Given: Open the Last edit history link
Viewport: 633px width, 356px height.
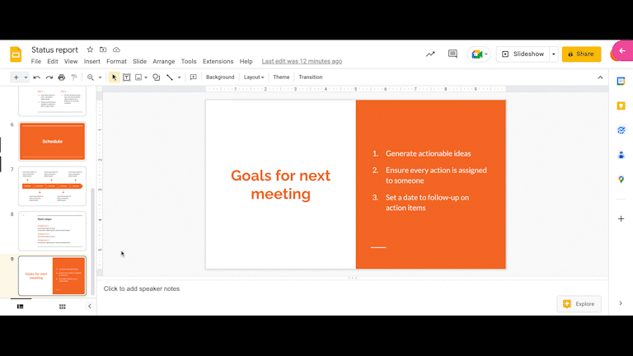Looking at the screenshot, I should point(302,61).
